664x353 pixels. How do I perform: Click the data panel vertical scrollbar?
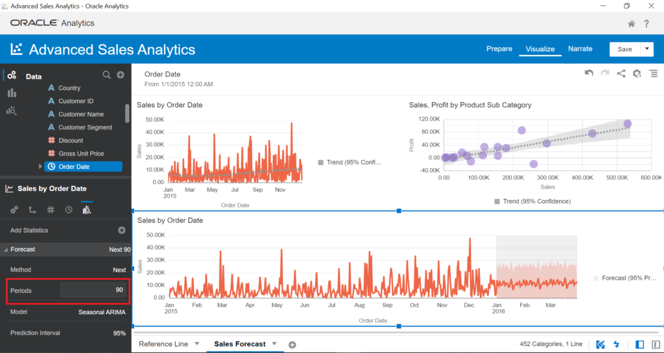coord(127,113)
